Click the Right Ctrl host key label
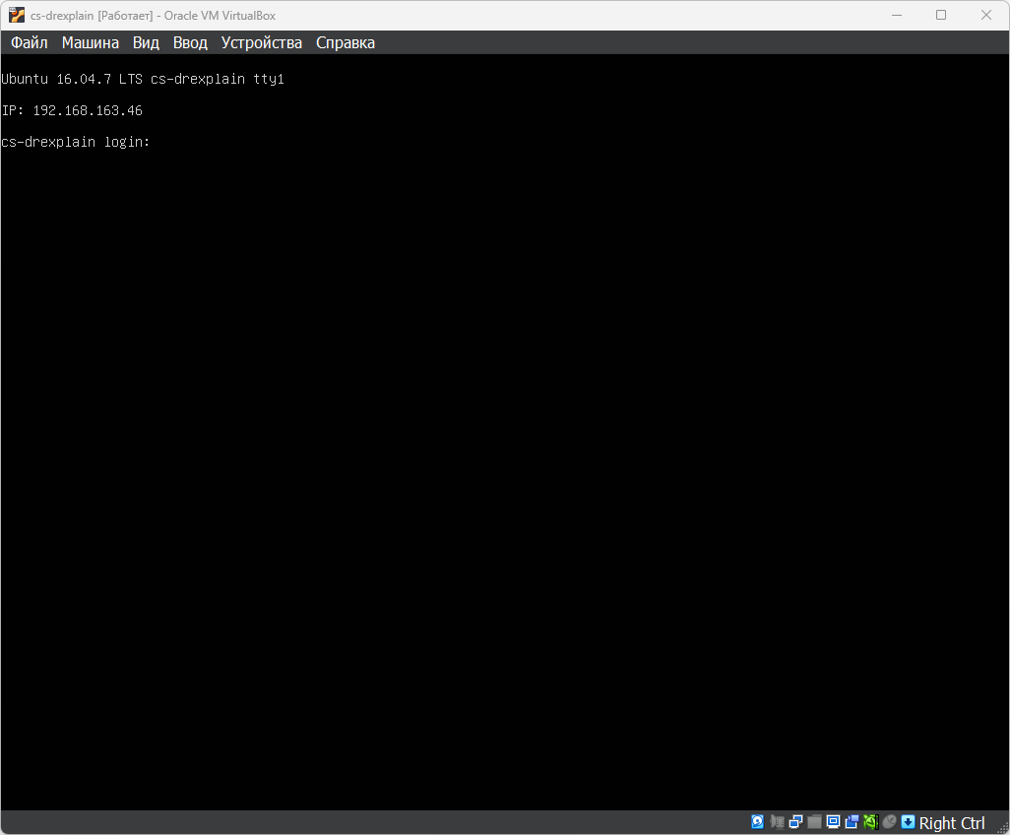1010x835 pixels. (x=952, y=823)
